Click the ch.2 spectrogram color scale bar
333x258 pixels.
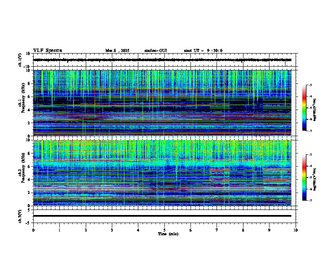[304, 177]
